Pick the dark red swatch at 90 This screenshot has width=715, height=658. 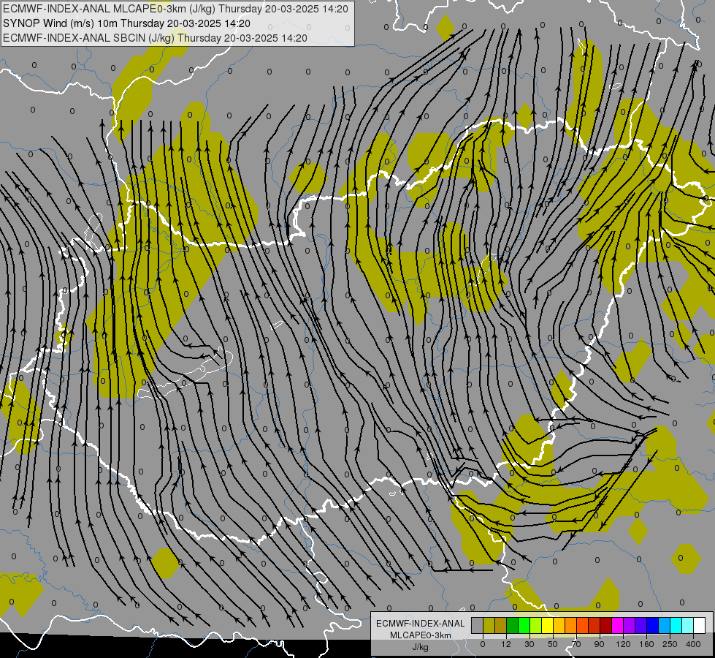(x=605, y=625)
